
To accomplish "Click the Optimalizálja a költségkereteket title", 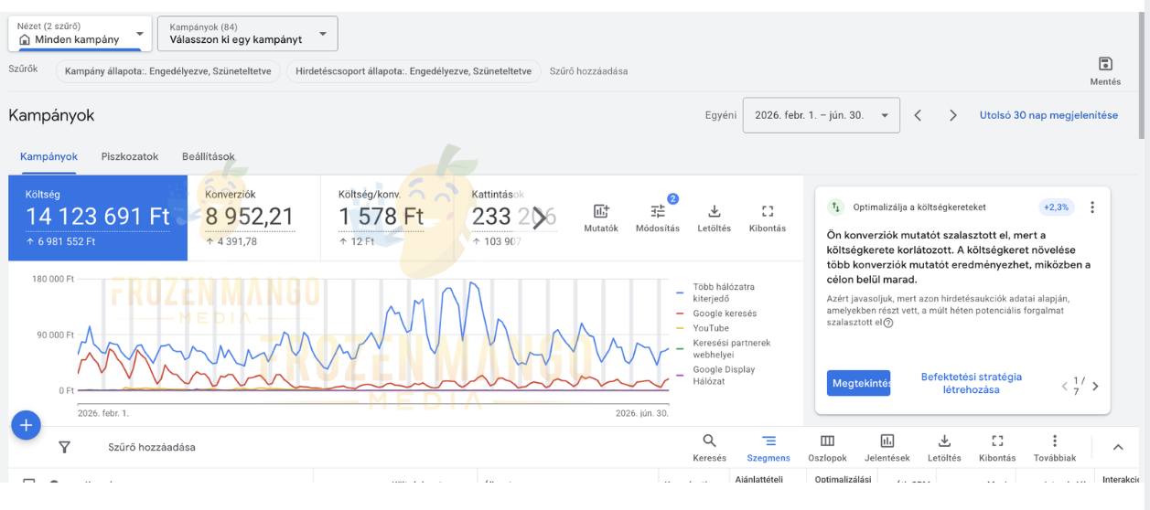I will (919, 207).
